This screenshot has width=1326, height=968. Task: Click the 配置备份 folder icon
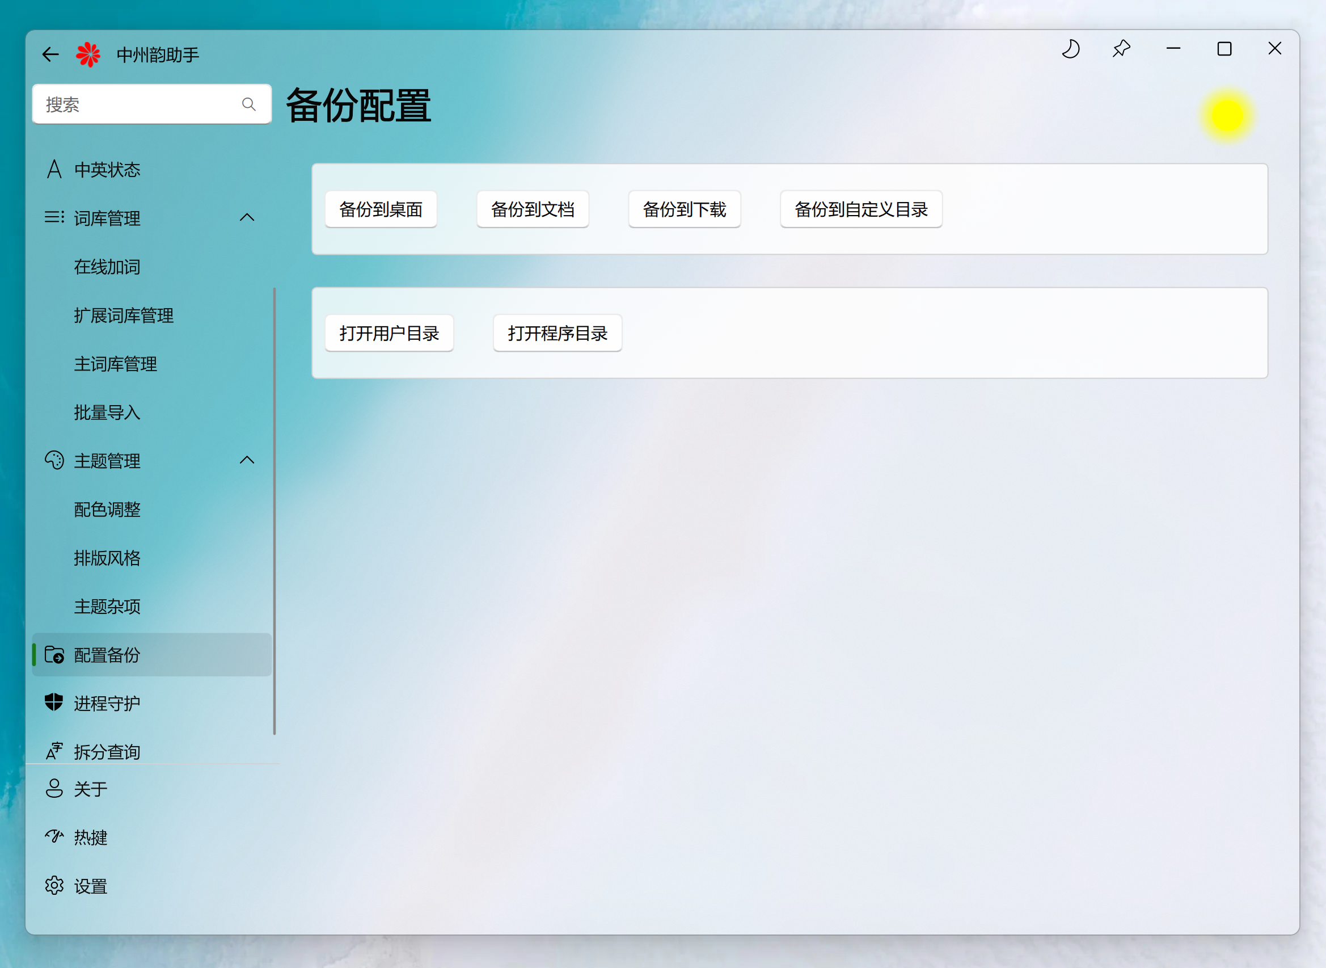pos(54,655)
